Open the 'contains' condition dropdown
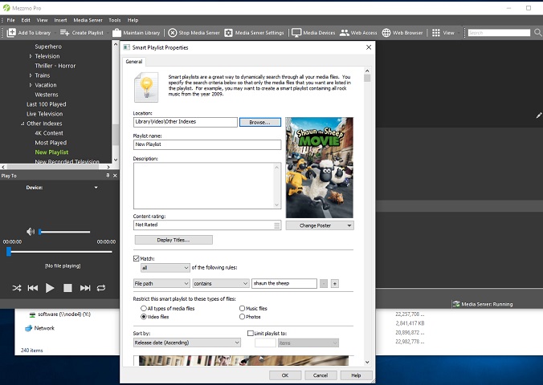The height and width of the screenshot is (385, 543). tap(221, 284)
